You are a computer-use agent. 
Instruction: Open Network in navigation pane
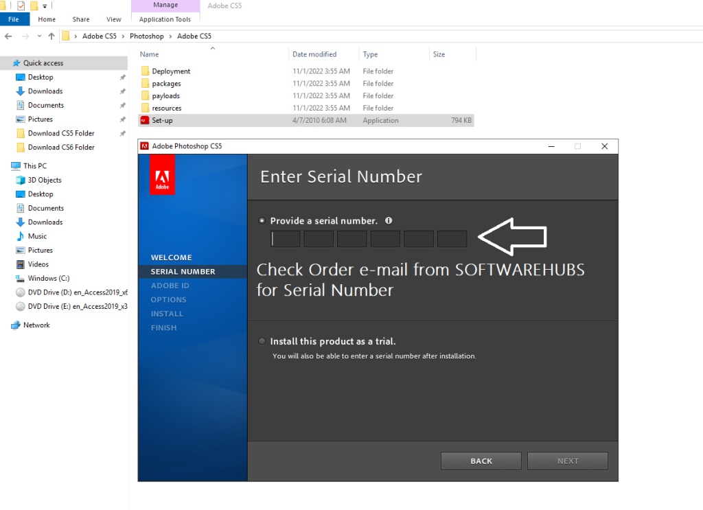[36, 325]
